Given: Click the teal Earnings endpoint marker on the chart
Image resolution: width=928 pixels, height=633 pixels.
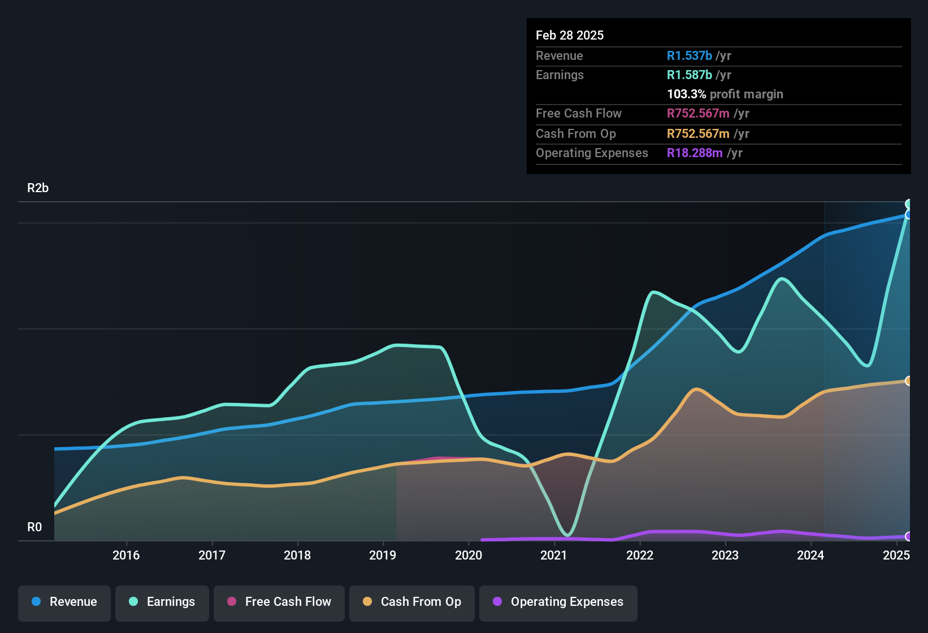Looking at the screenshot, I should tap(908, 203).
